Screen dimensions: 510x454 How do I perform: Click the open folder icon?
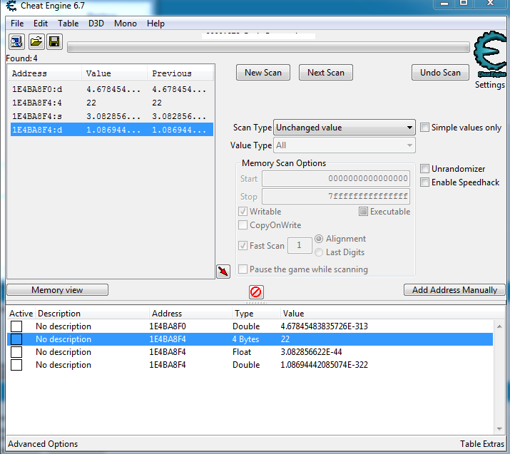point(36,41)
